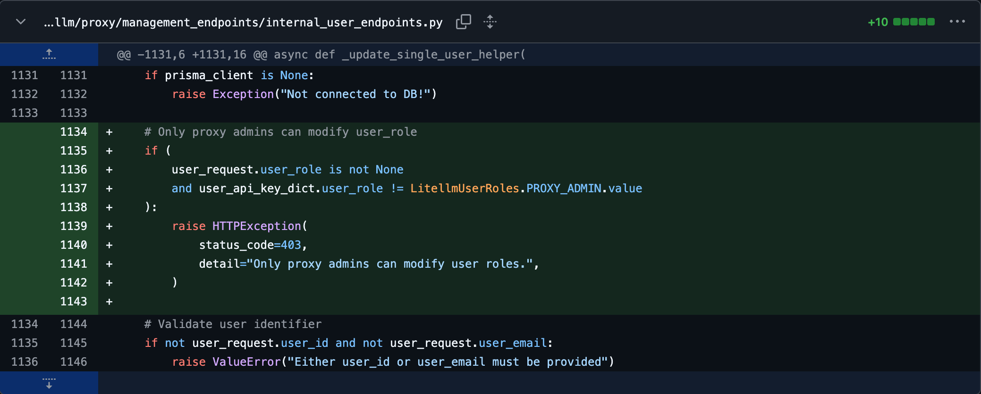Click the green diffstat squares

point(914,22)
